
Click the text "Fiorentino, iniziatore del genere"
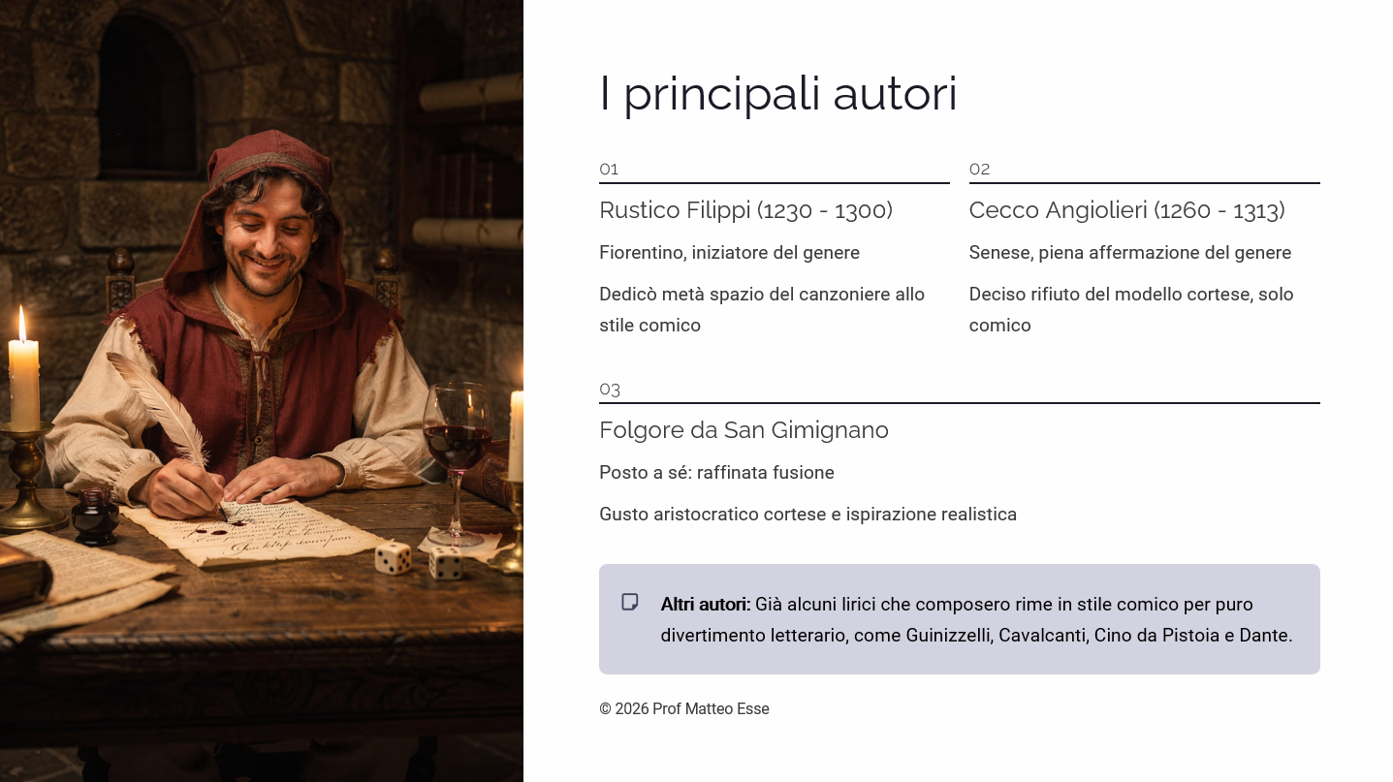pos(729,253)
